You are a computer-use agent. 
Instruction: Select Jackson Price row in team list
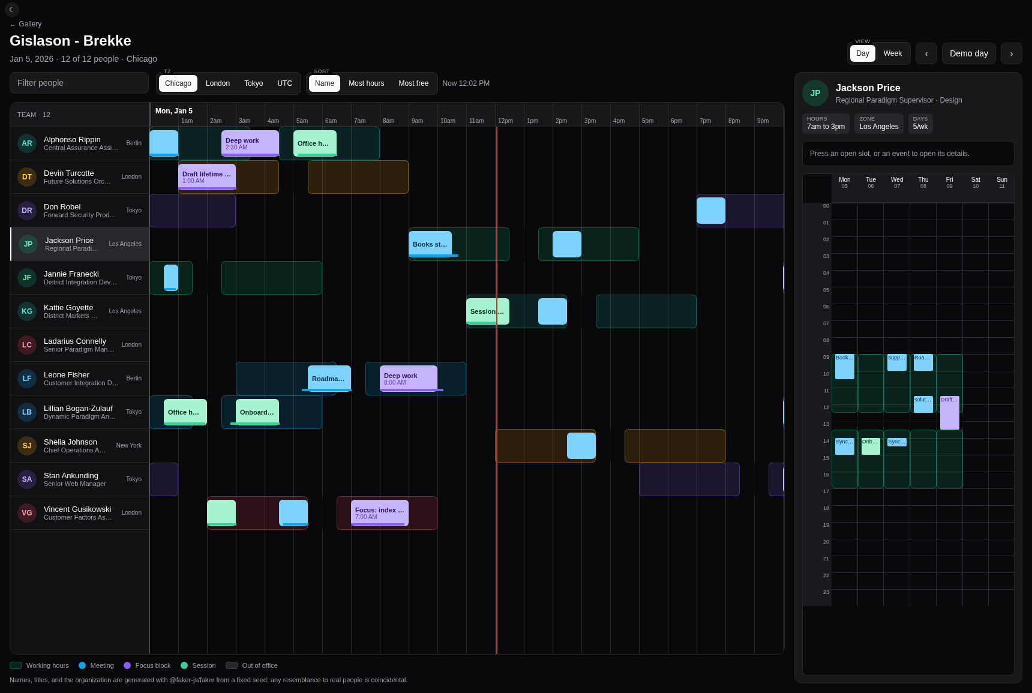tap(80, 244)
